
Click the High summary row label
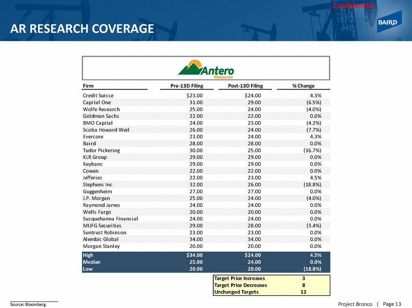click(x=88, y=255)
